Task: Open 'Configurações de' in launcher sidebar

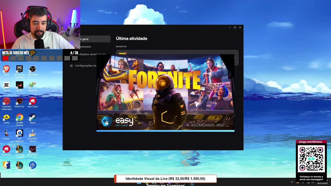Action: coord(85,66)
